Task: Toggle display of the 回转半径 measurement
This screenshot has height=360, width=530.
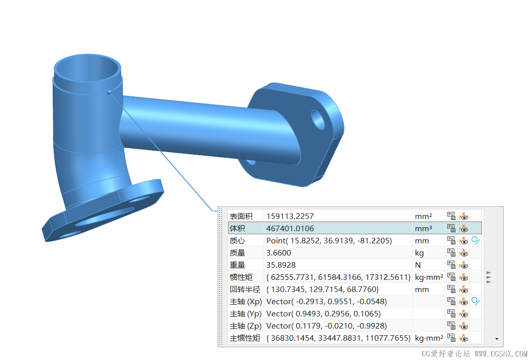Action: point(464,289)
